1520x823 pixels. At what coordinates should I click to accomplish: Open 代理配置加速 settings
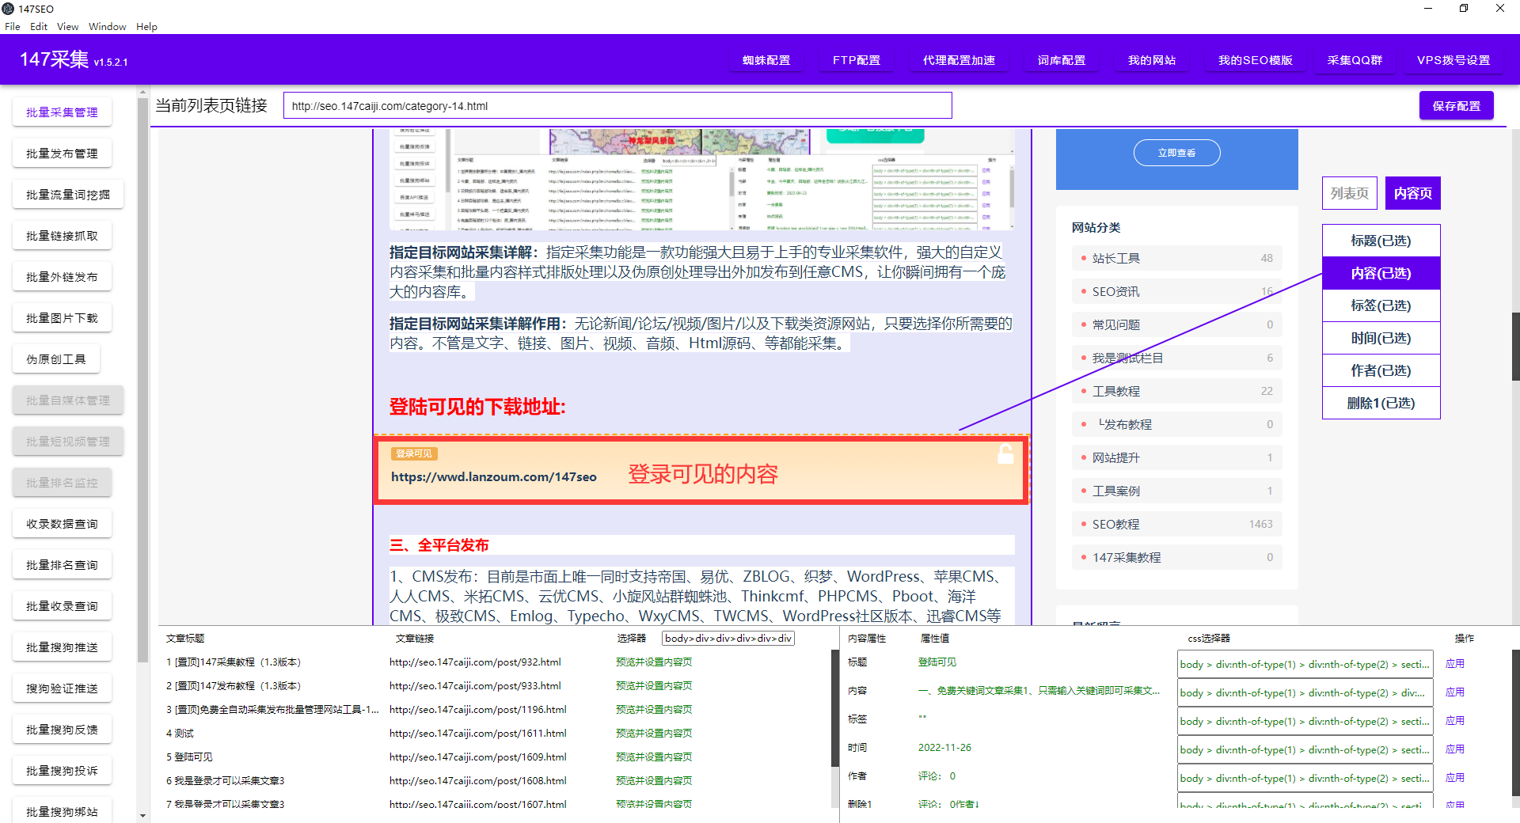[959, 59]
